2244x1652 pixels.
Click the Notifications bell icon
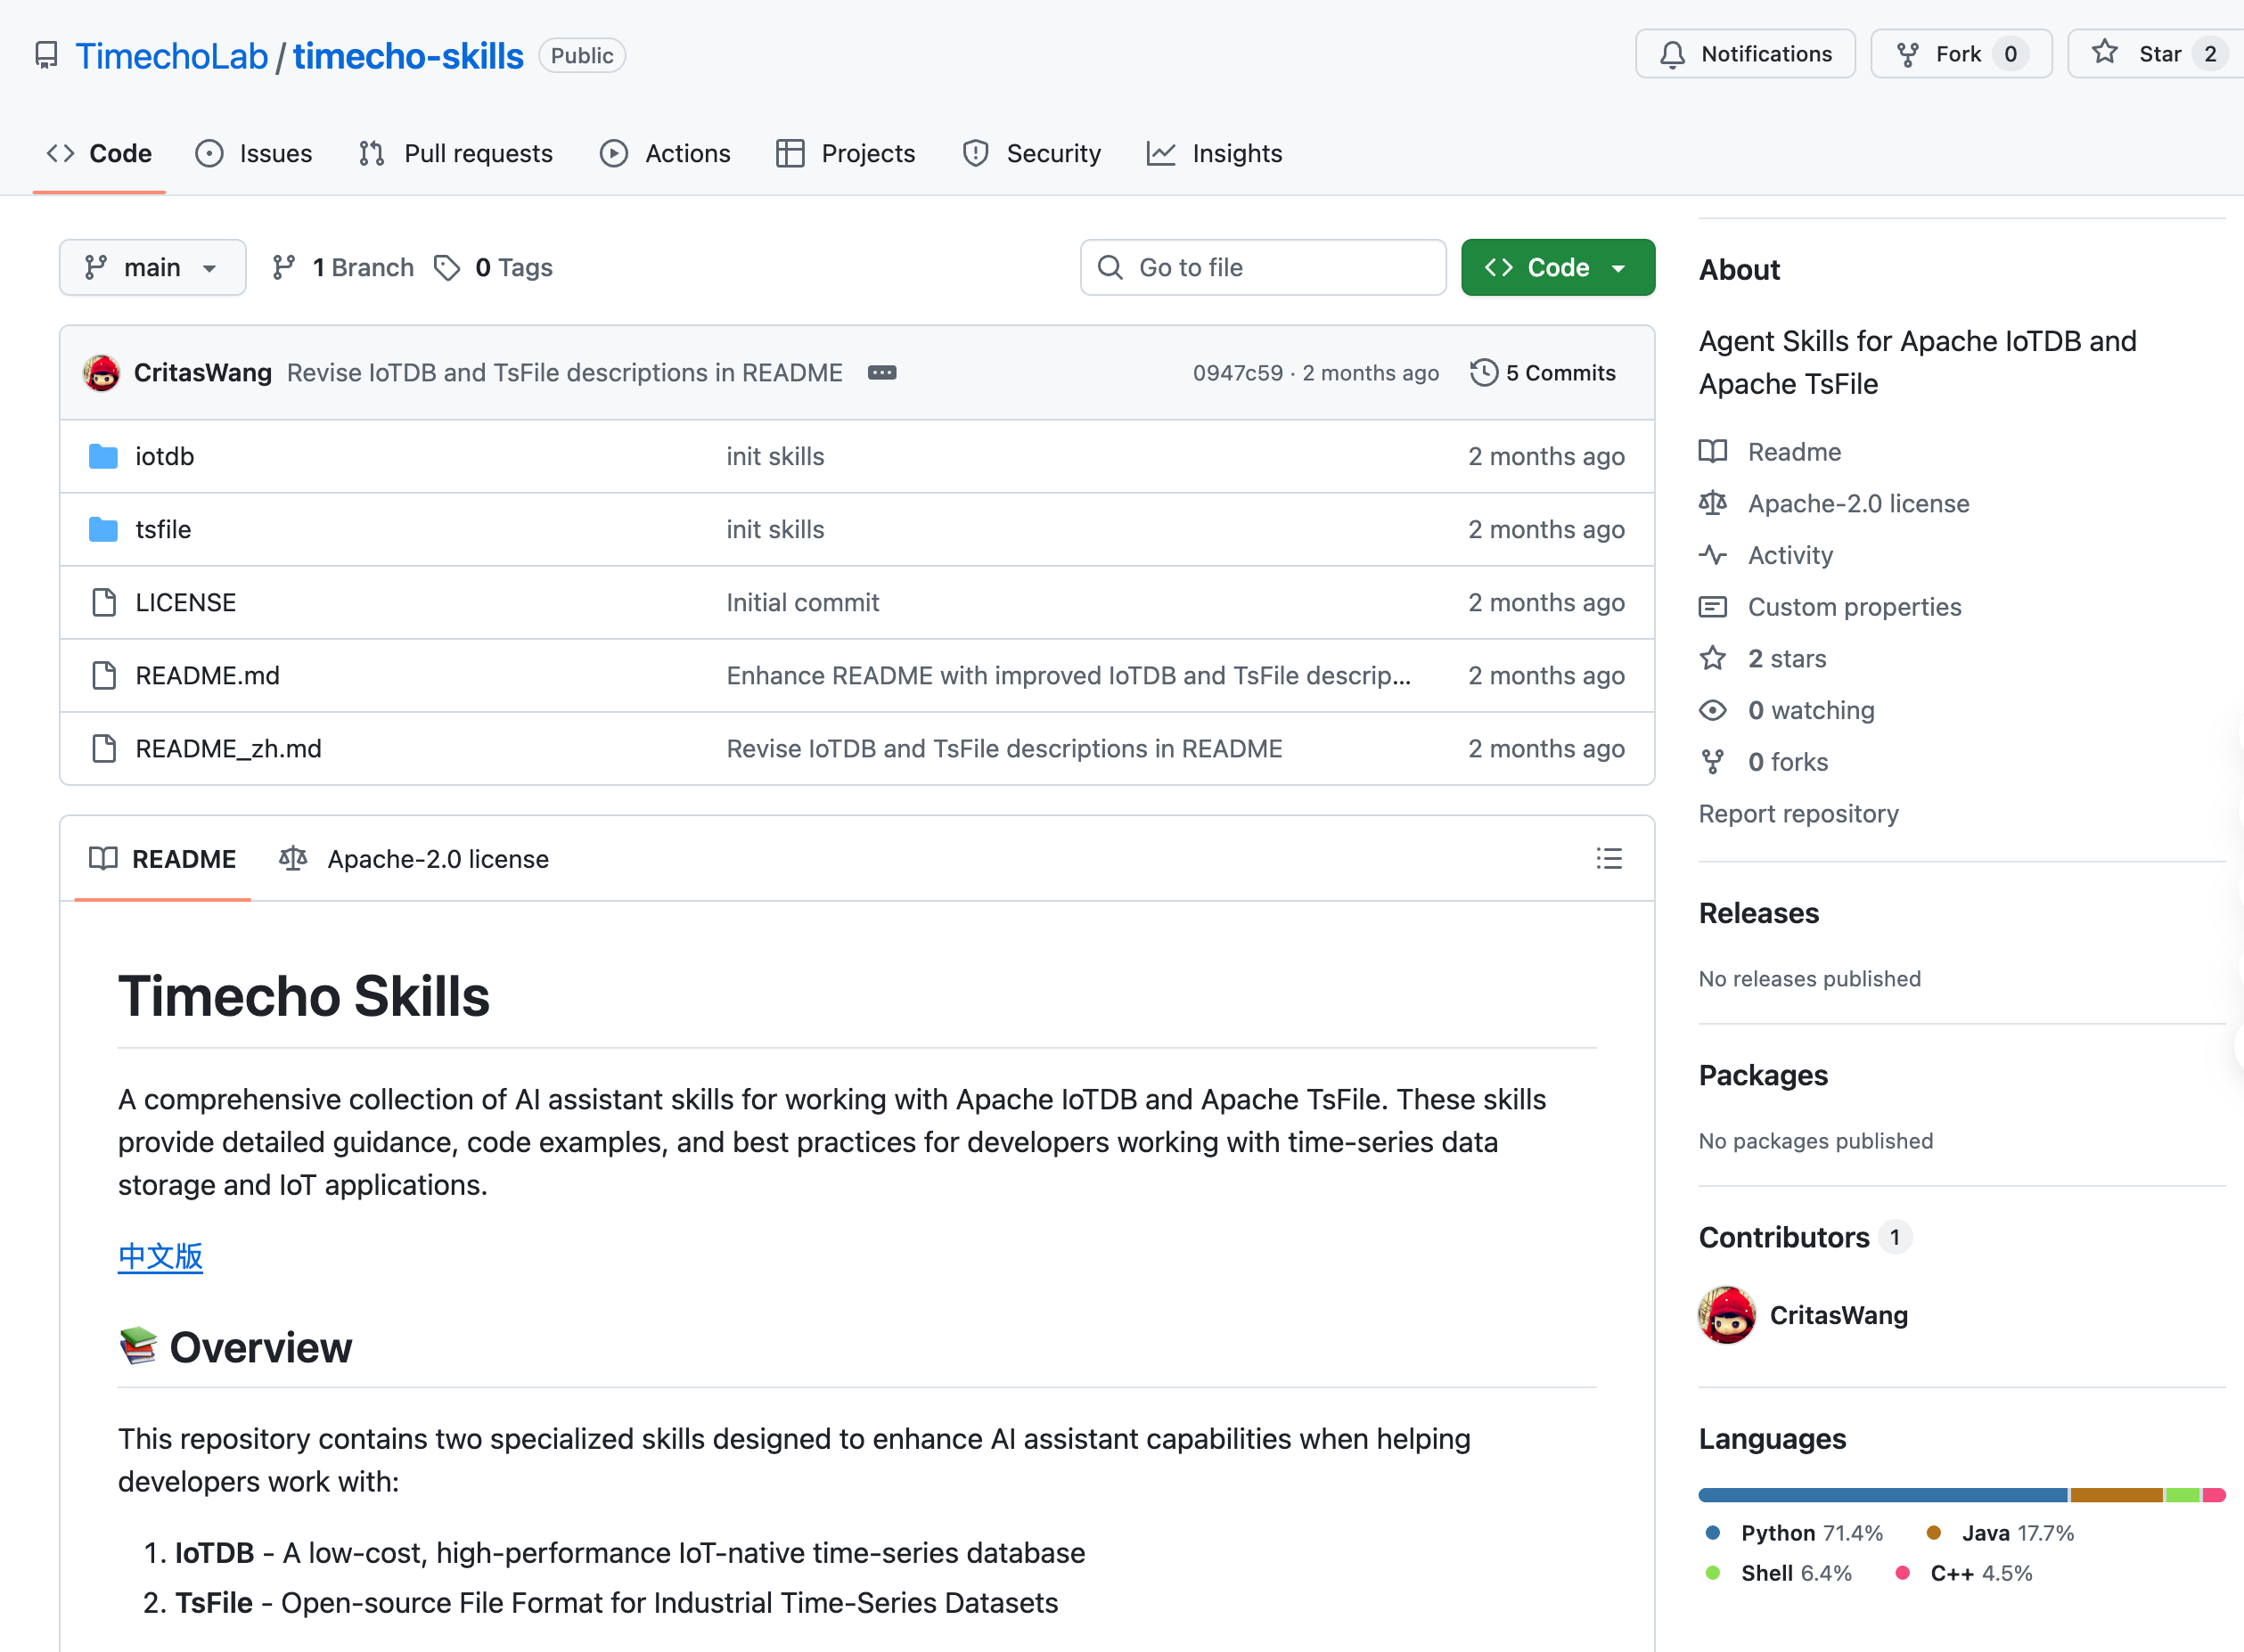(x=1672, y=54)
